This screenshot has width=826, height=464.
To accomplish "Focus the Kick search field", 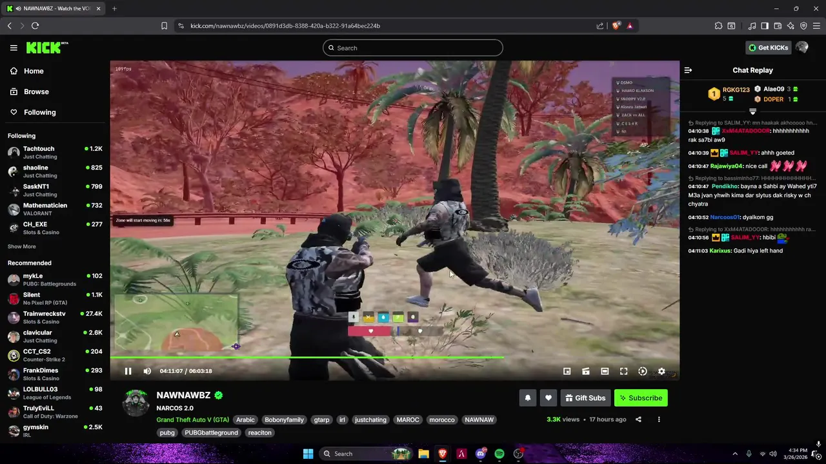I will pos(413,48).
